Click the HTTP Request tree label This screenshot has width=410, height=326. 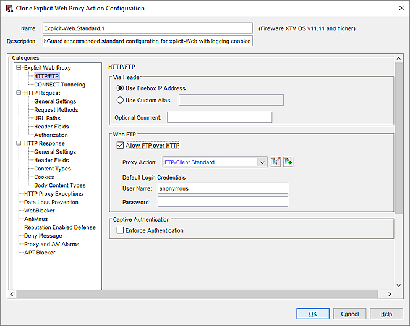click(x=42, y=93)
